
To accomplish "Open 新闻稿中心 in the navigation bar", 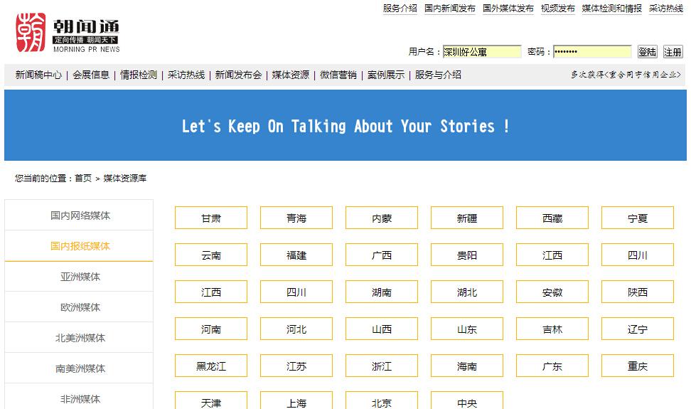I will coord(38,75).
